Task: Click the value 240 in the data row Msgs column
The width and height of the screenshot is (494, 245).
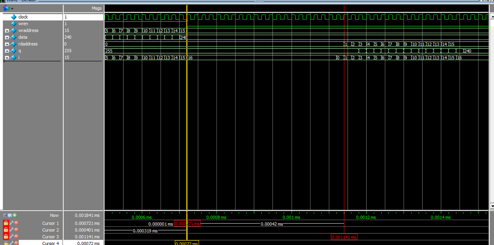Action: pos(68,37)
